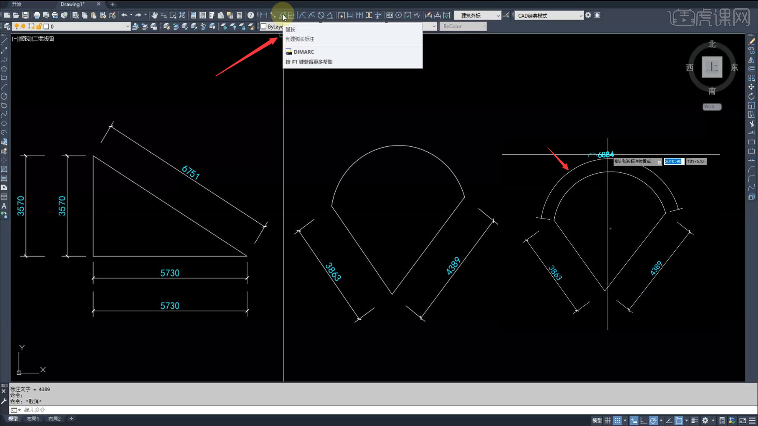Click ViewCube 上 top face
Screen dimensions: 758x426
712,67
